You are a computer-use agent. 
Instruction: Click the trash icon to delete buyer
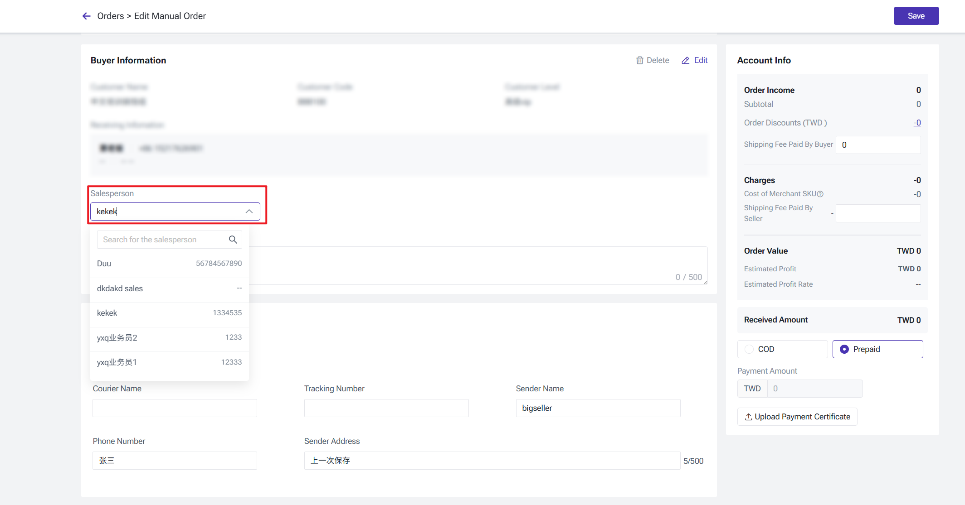click(x=639, y=60)
